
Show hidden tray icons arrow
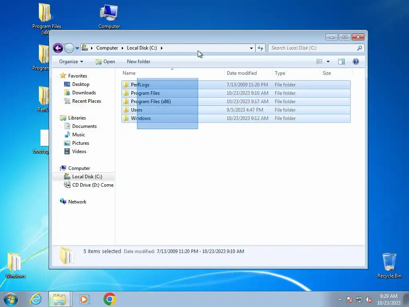pos(340,299)
